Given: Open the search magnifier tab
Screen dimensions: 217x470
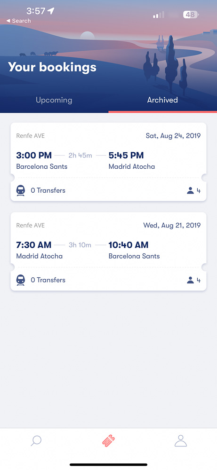Looking at the screenshot, I should [x=36, y=441].
